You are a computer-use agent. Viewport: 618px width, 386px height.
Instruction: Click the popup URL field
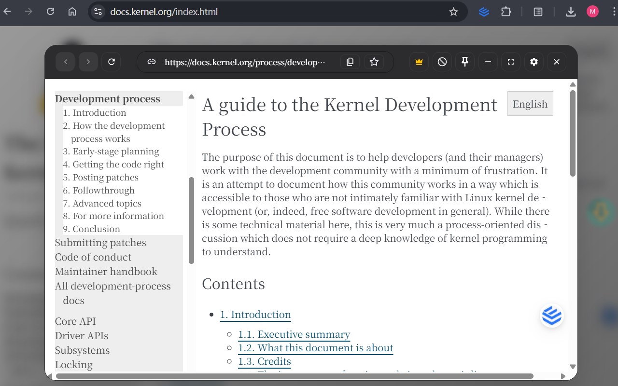(x=245, y=62)
